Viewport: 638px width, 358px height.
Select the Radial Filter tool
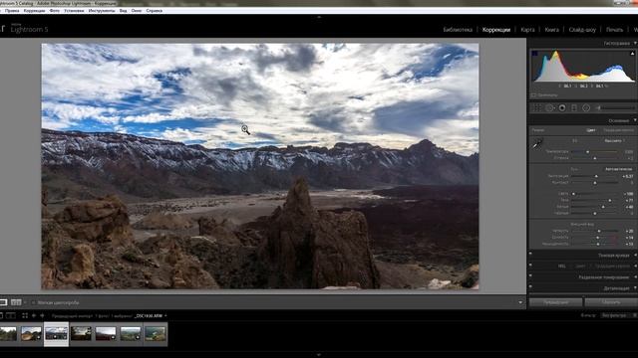[586, 108]
